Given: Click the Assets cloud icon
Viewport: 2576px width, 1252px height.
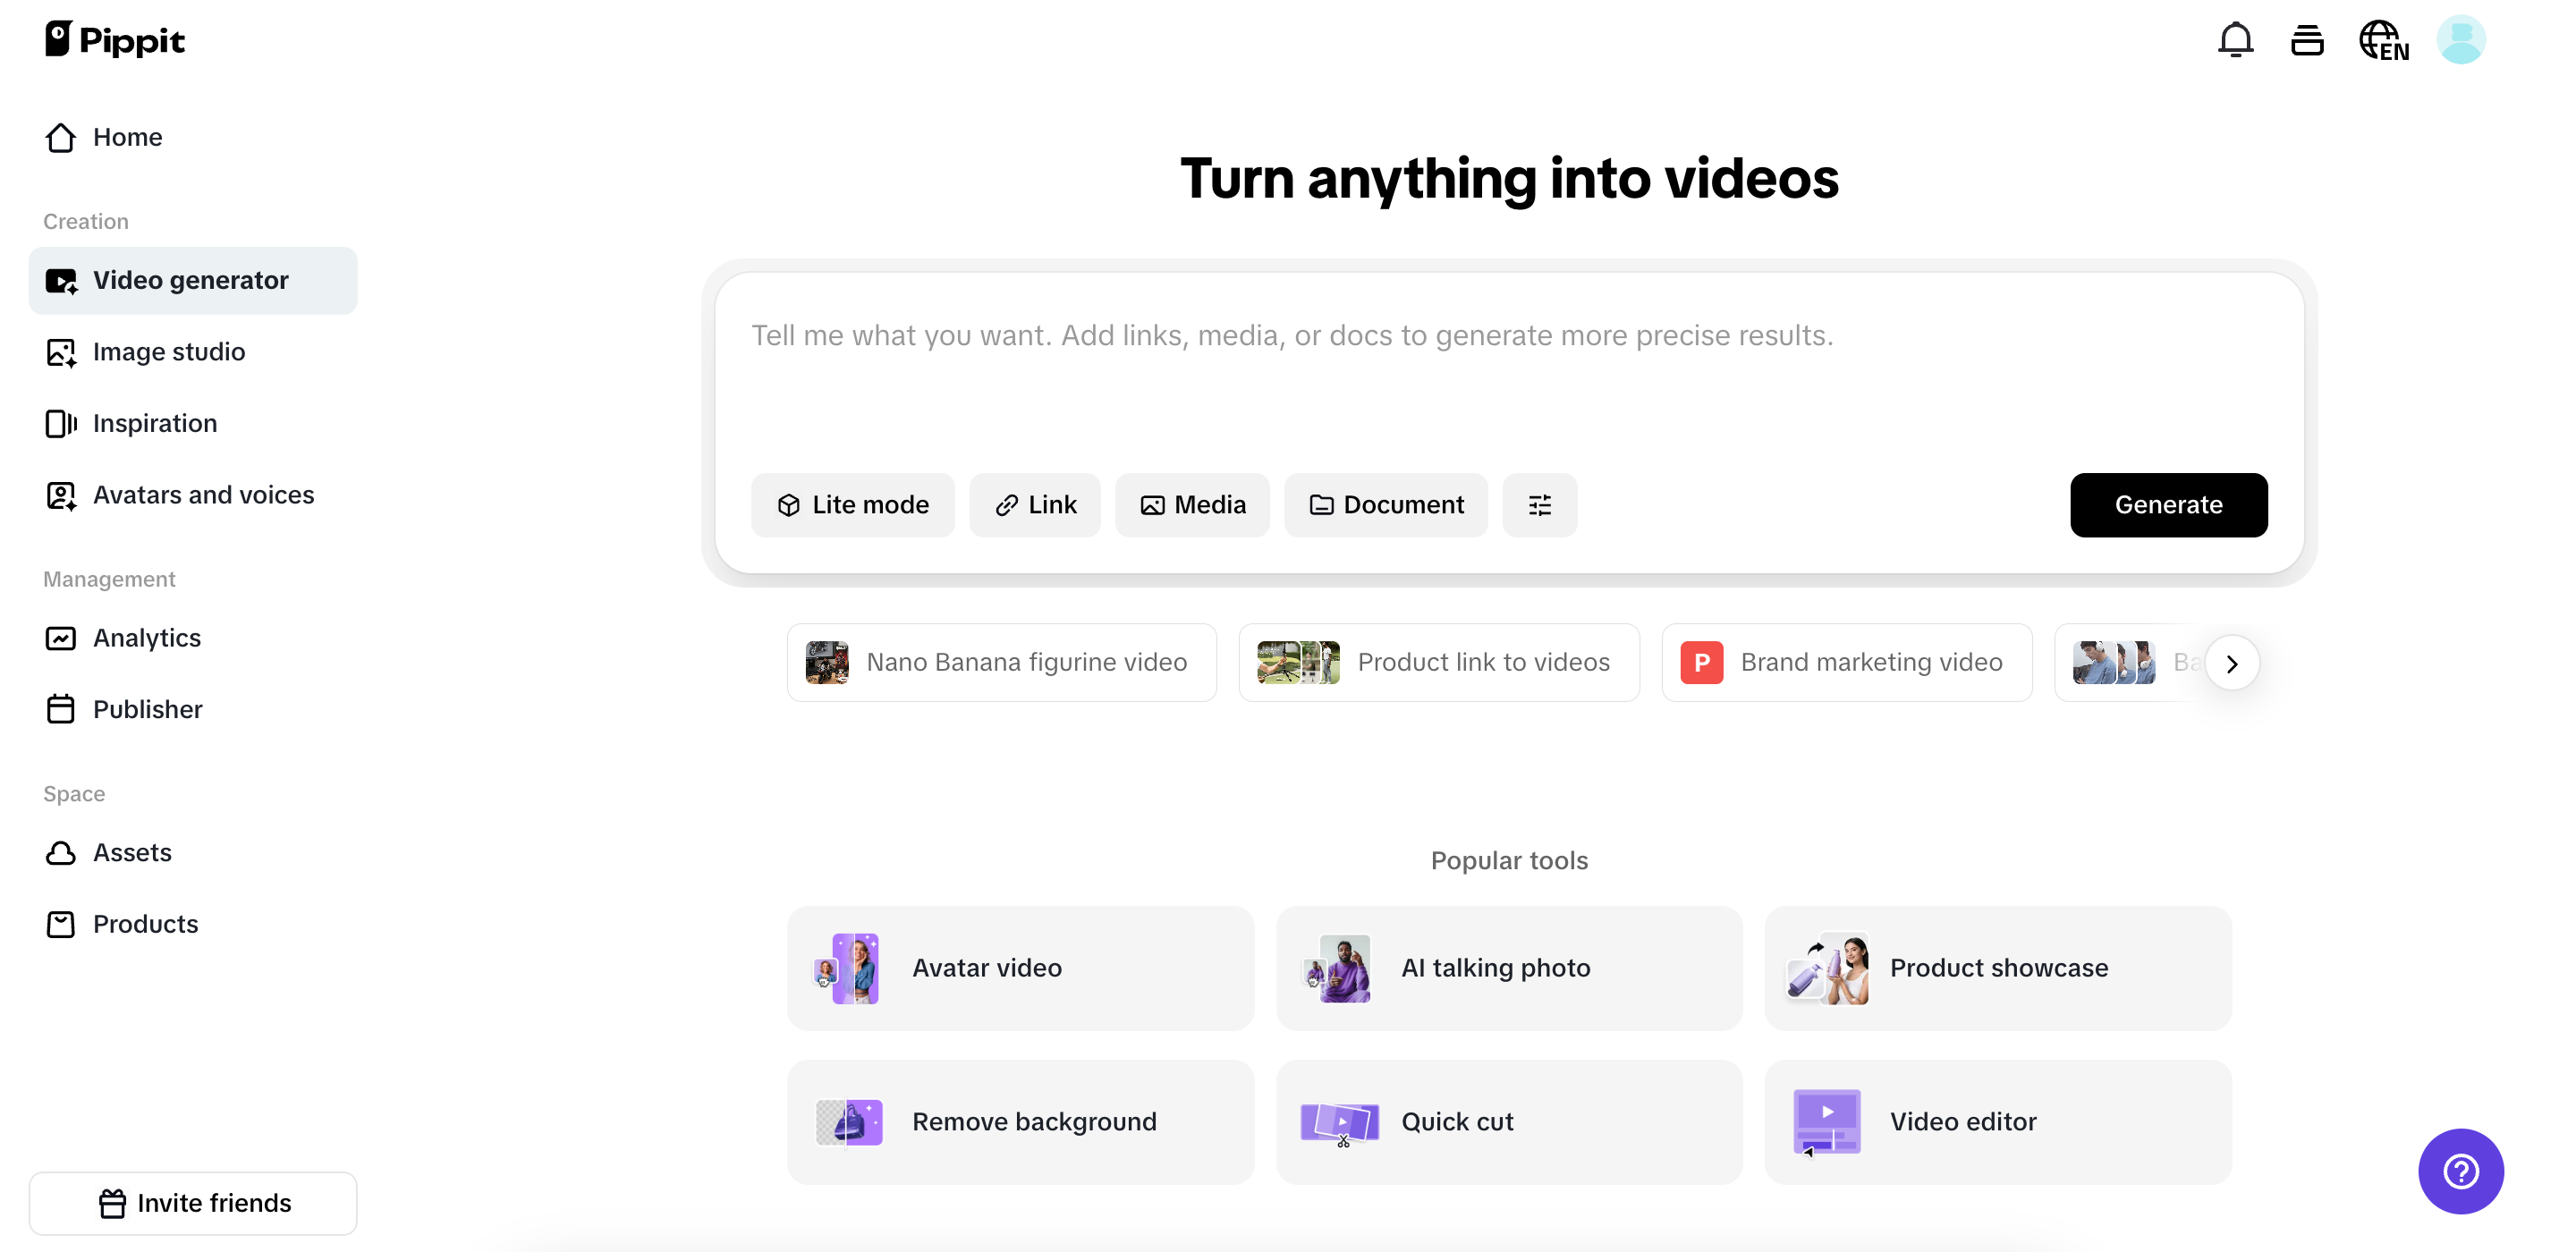Looking at the screenshot, I should tap(61, 852).
